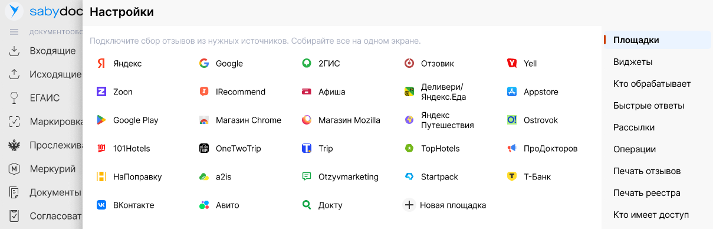Click the ВКонтакте logo icon
713x229 pixels.
click(101, 205)
